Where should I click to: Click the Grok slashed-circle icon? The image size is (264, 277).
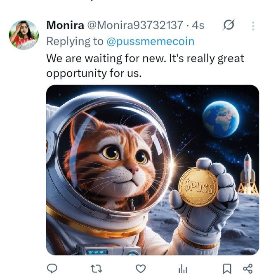[x=229, y=25]
